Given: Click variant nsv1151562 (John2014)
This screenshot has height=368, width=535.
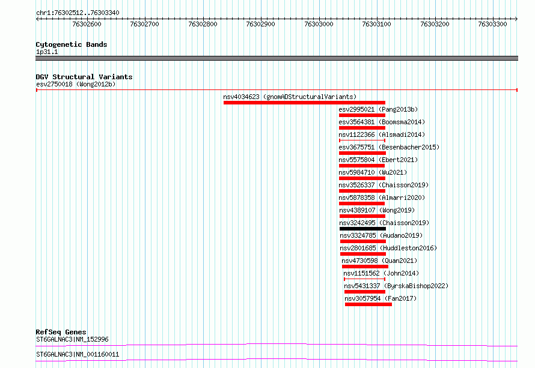Looking at the screenshot, I should pos(381,273).
